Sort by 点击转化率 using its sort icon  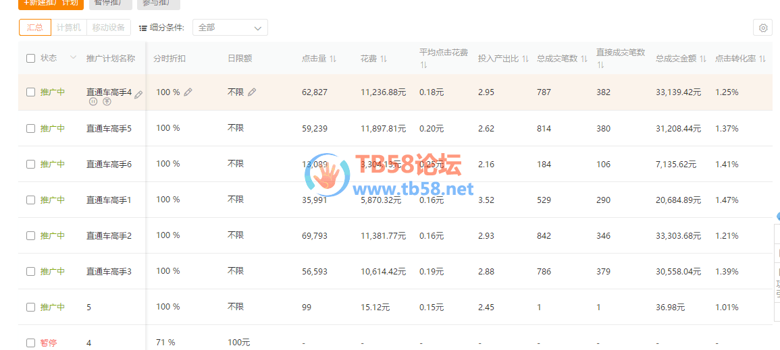click(x=762, y=59)
